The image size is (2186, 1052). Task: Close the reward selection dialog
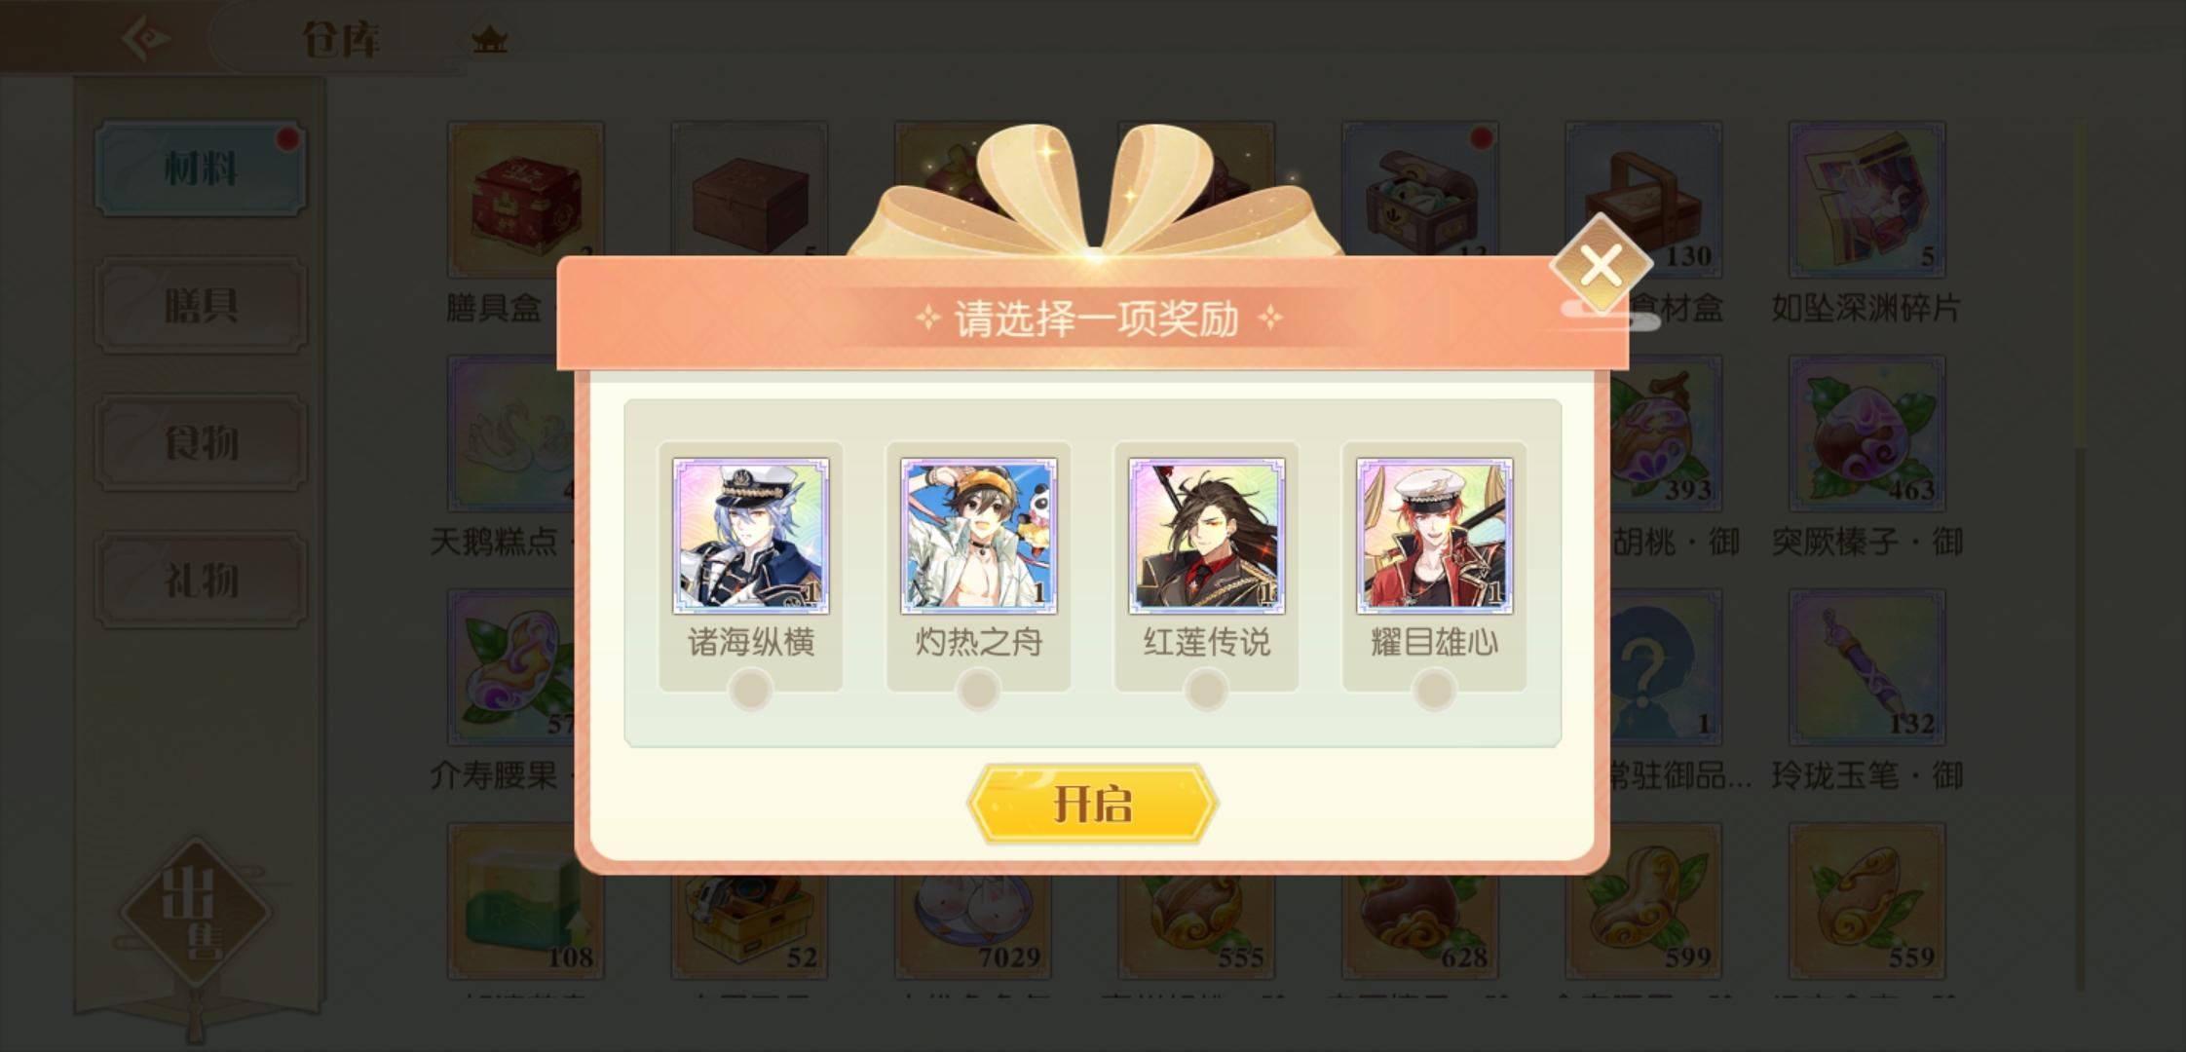[1601, 265]
